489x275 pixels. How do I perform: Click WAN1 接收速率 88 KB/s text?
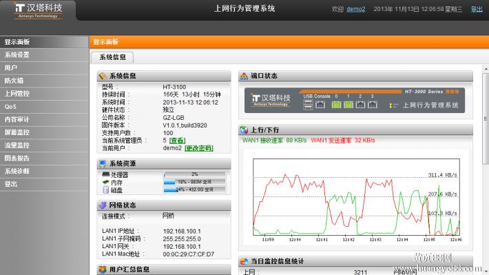(274, 141)
